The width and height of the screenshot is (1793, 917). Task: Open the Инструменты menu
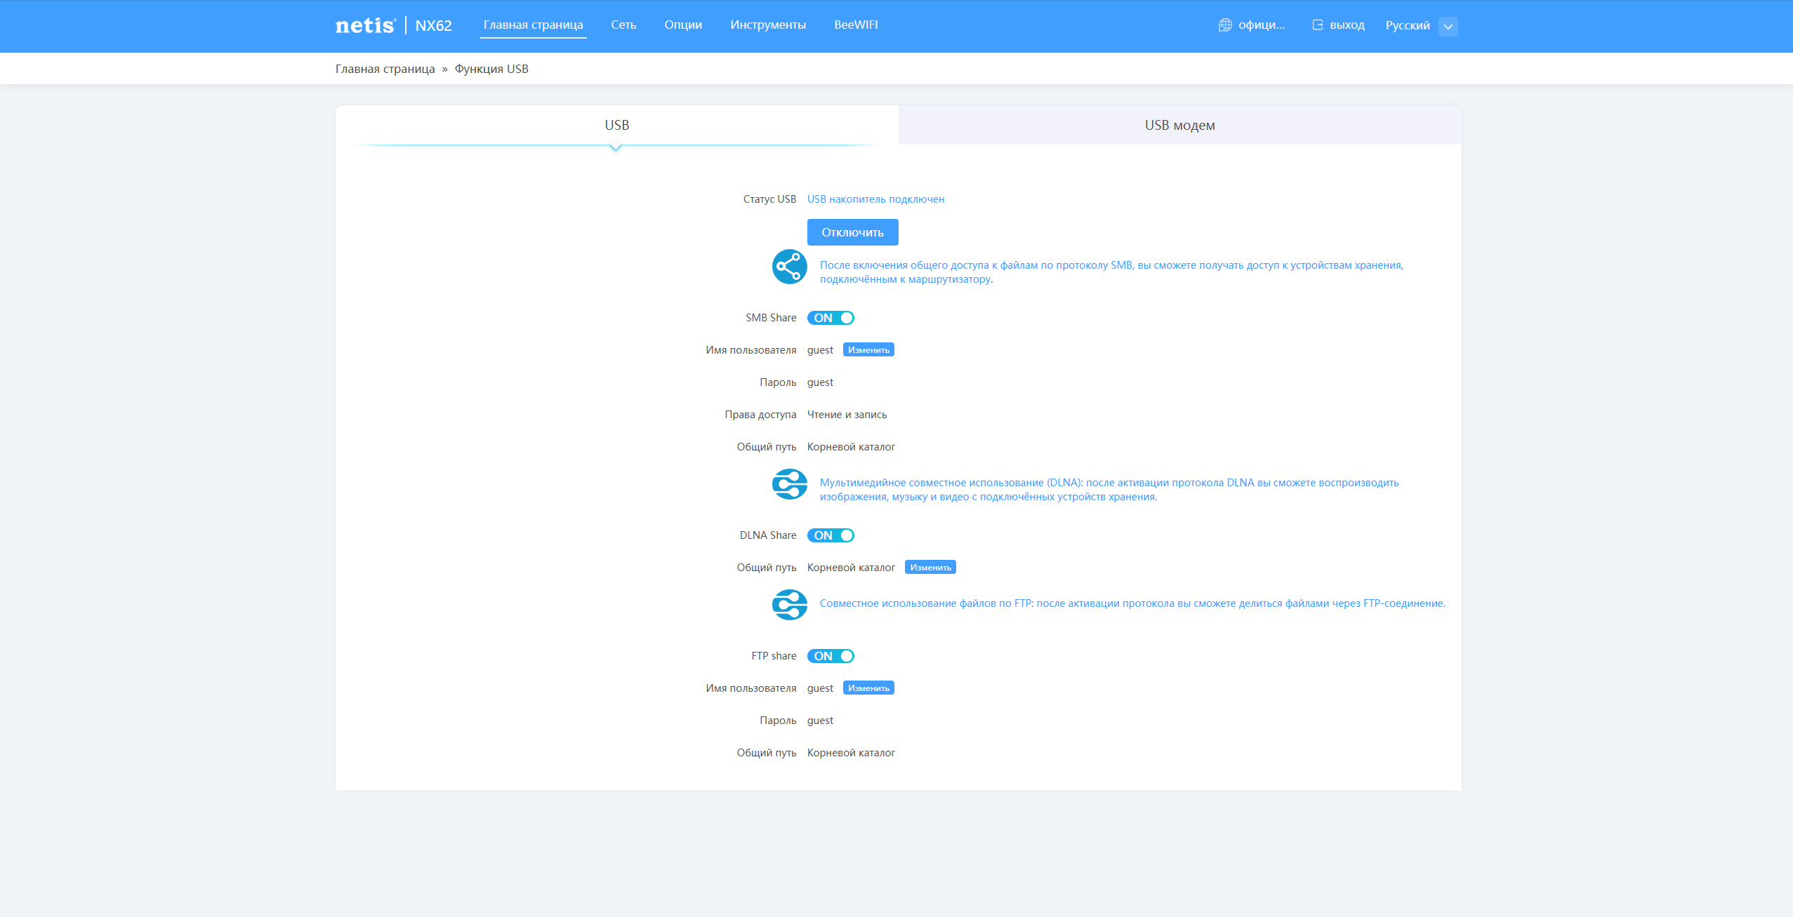[767, 25]
